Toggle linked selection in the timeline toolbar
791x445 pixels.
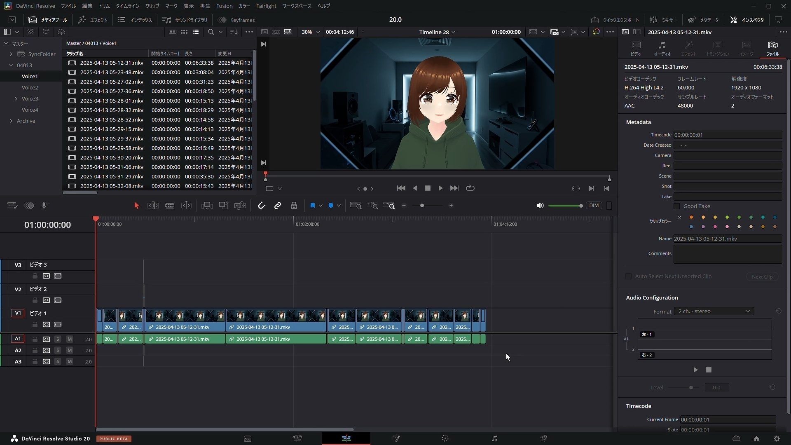(278, 206)
